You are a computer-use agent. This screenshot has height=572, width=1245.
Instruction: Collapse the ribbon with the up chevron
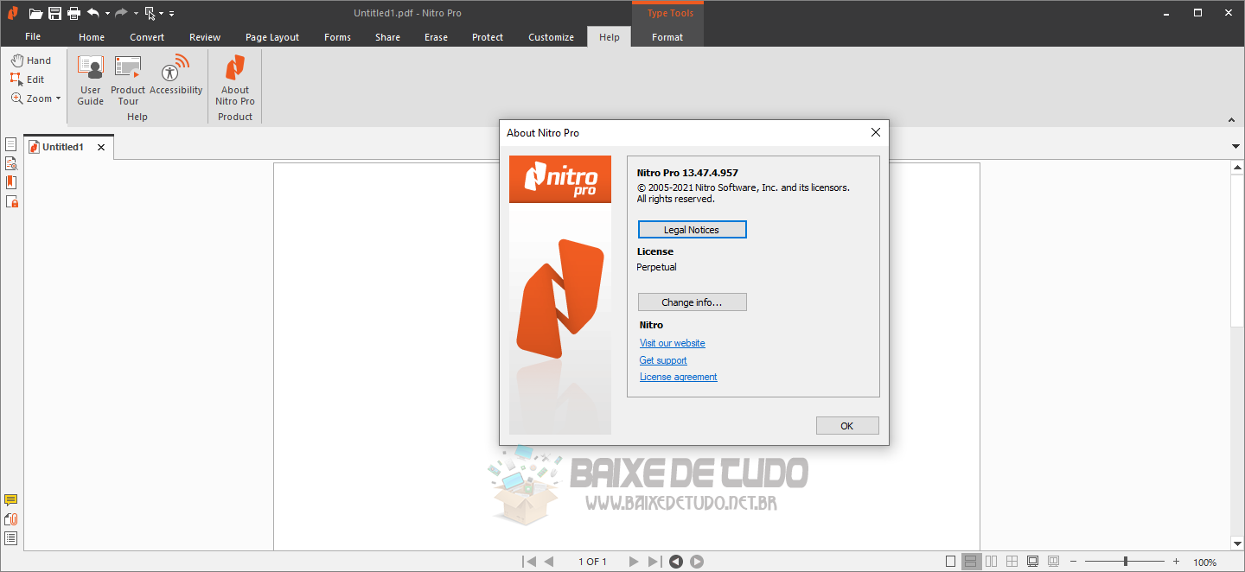1231,120
